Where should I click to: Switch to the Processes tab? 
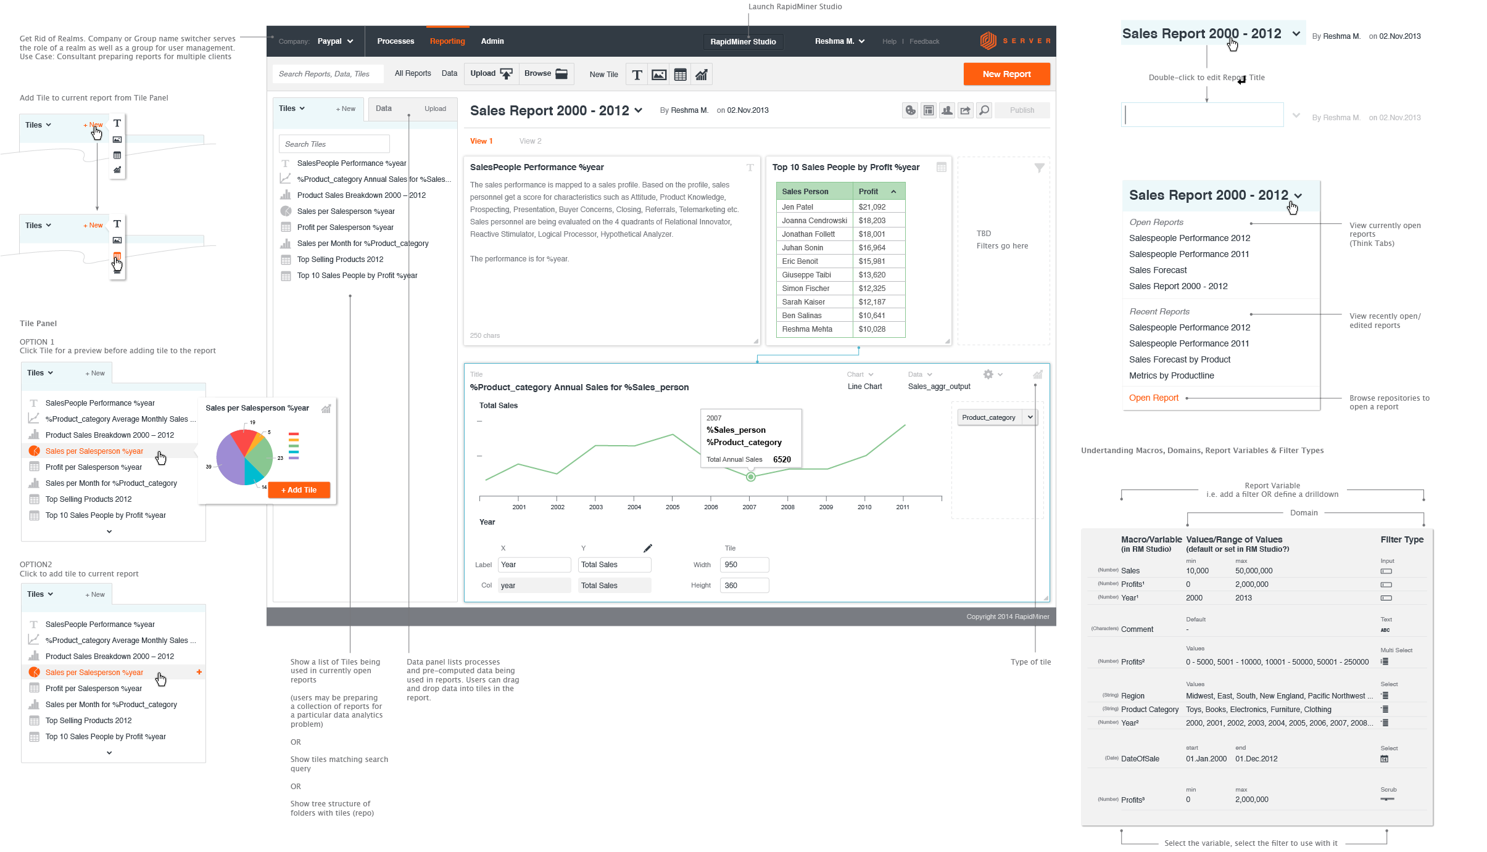click(396, 41)
